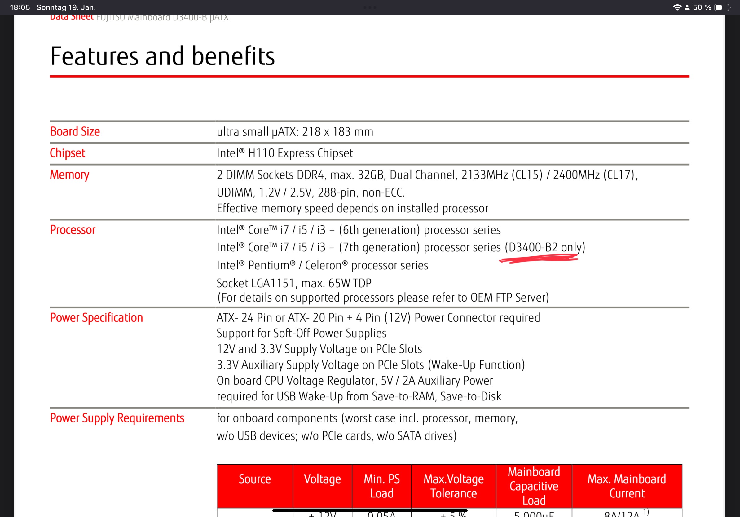Tap the 18:05 clock in status bar
The height and width of the screenshot is (517, 740).
tap(20, 7)
